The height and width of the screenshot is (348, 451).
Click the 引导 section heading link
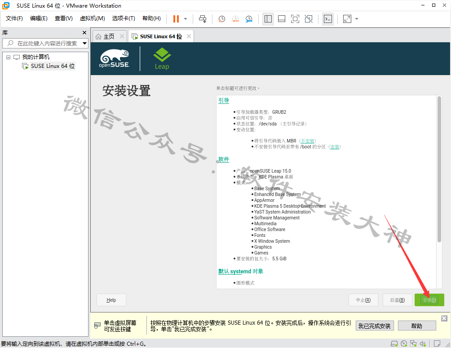(224, 100)
